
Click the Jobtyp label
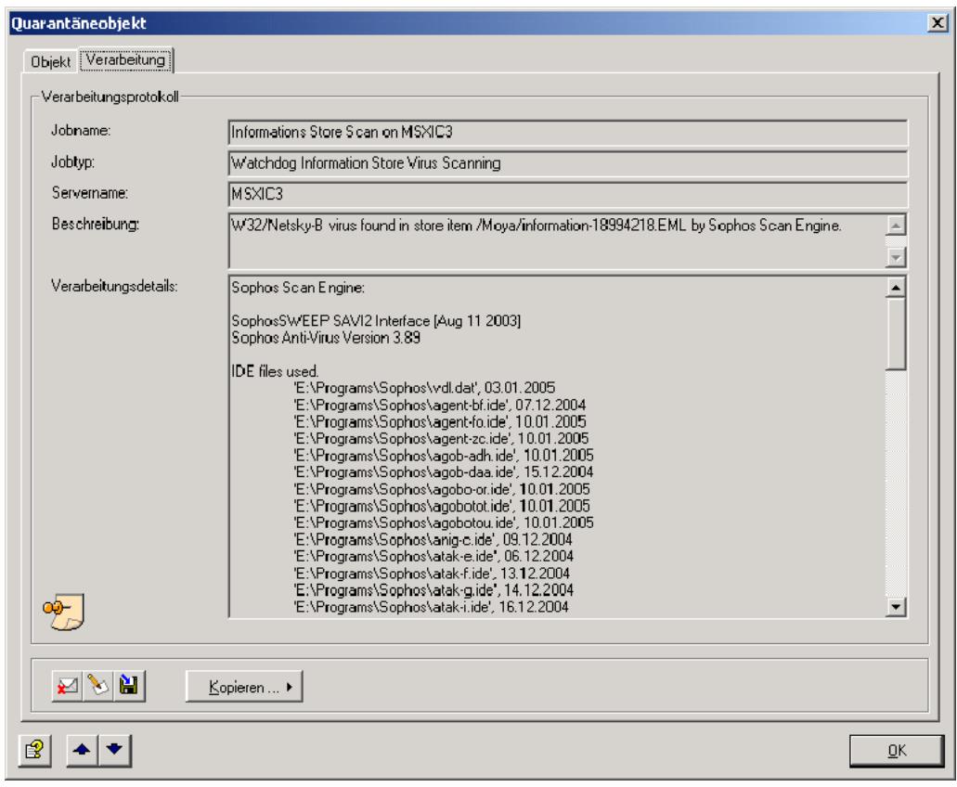72,162
